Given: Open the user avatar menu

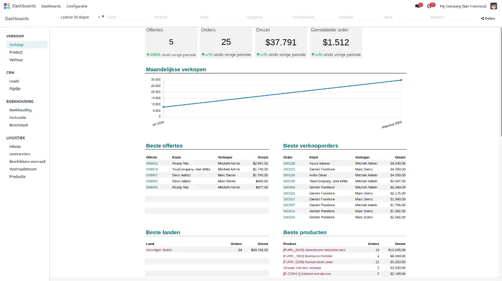Looking at the screenshot, I should [x=494, y=6].
